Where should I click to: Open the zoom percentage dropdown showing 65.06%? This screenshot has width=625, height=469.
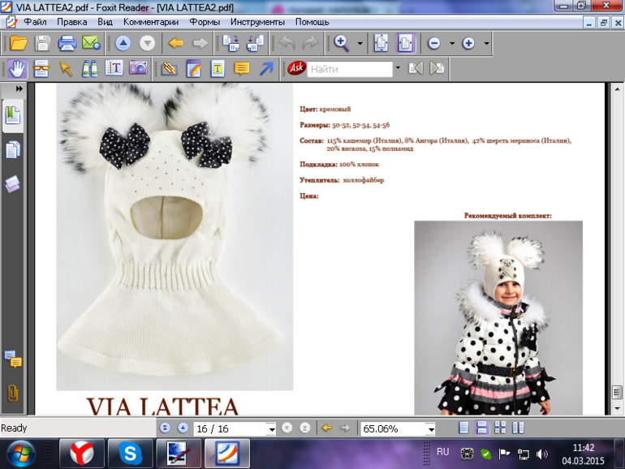(x=430, y=428)
